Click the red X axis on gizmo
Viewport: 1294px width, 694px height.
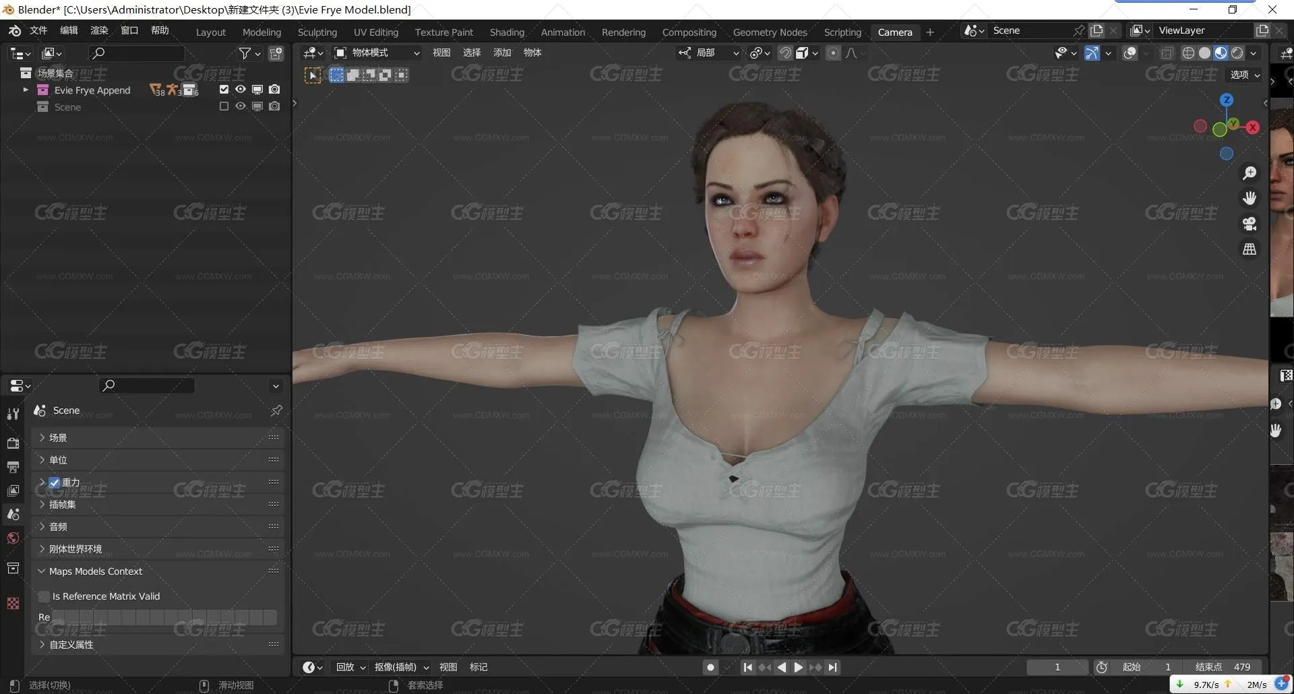pyautogui.click(x=1253, y=127)
